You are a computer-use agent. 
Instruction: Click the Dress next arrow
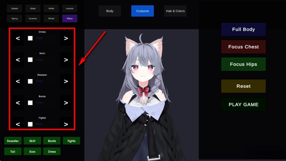tap(66, 38)
